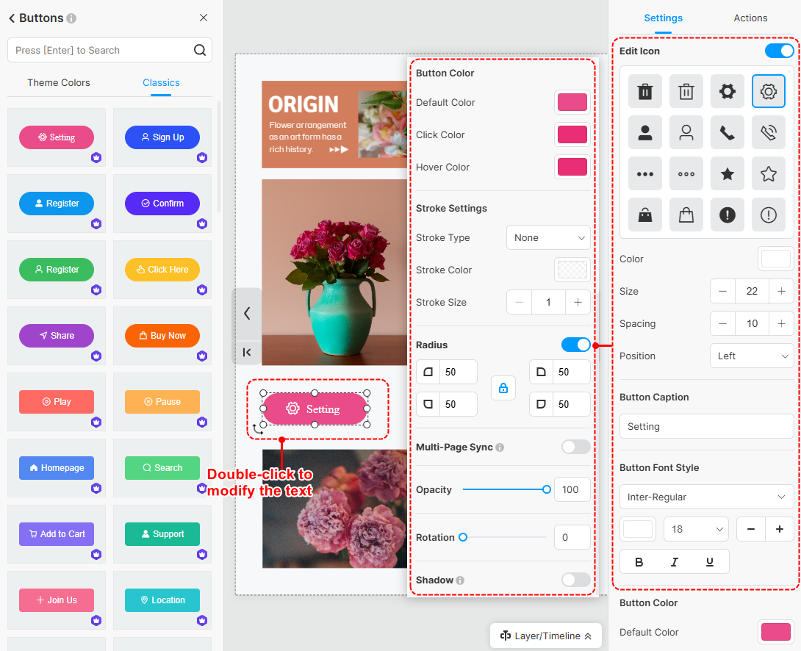Choose the Location button preset
This screenshot has width=801, height=651.
click(162, 600)
